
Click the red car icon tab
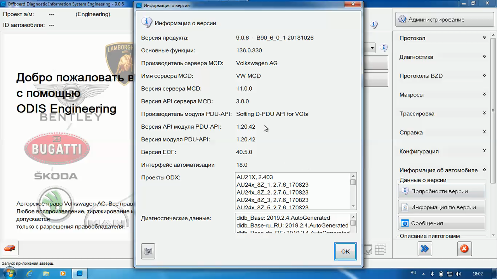[10, 248]
